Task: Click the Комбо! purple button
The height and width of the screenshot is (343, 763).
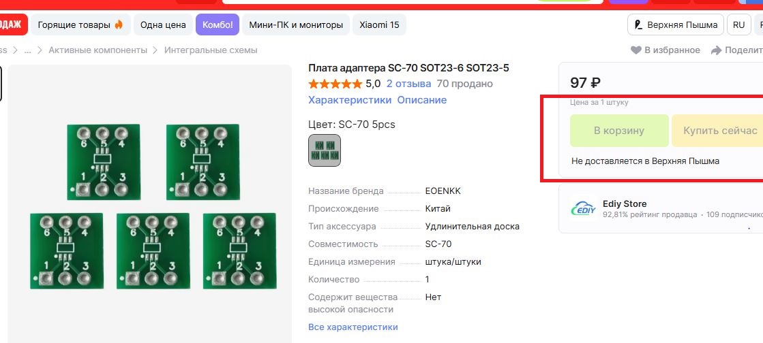Action: 218,24
